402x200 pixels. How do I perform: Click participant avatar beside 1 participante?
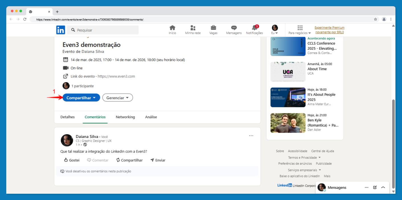[66, 86]
